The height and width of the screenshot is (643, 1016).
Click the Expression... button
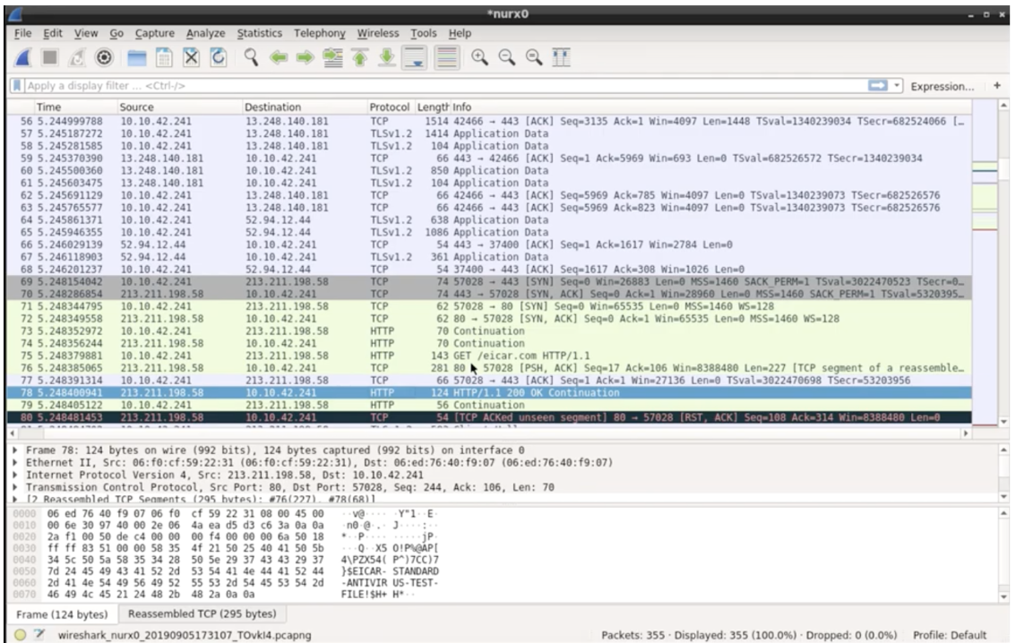941,87
